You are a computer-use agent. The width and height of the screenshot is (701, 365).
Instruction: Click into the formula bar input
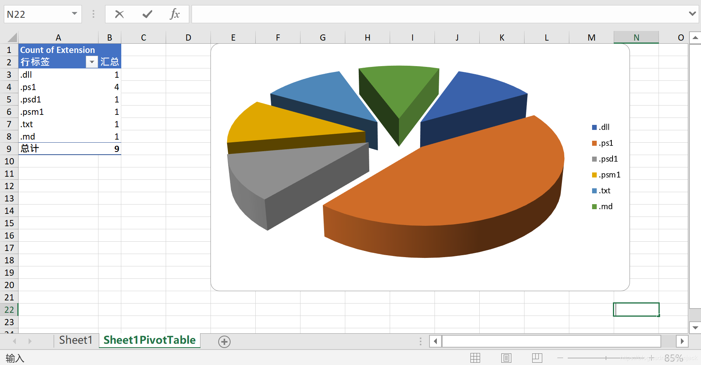tap(438, 14)
